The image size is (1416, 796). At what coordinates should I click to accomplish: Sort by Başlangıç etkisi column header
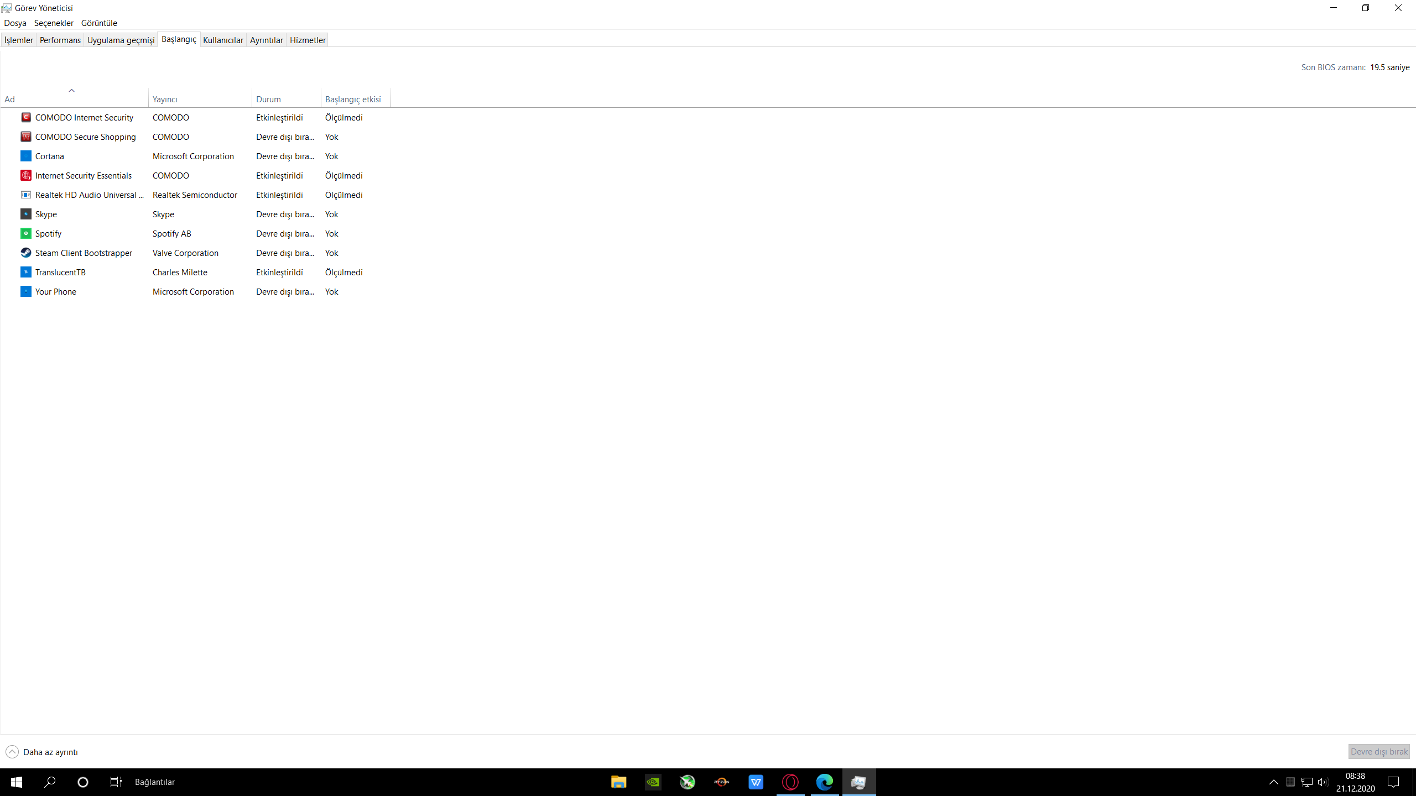click(356, 97)
